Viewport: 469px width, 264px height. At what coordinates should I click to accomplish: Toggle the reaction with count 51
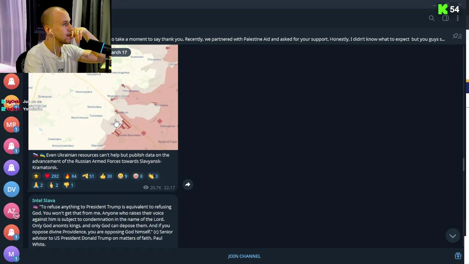88,176
